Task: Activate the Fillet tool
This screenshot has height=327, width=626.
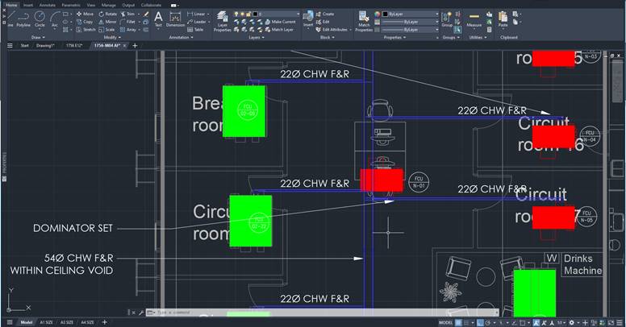Action: (x=128, y=22)
